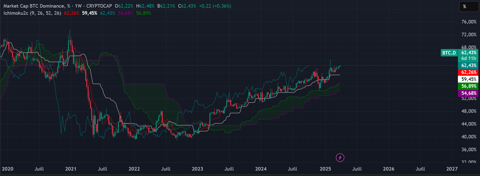Viewport: 480px width, 176px height.
Task: Click the purple lightning bolt icon
Action: pyautogui.click(x=340, y=157)
